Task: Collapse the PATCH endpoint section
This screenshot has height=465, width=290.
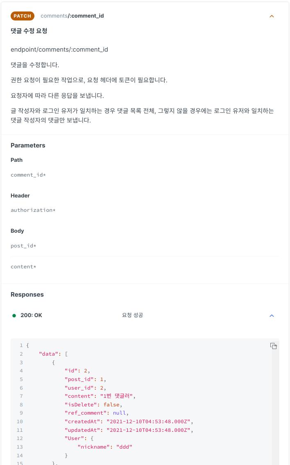Action: tap(272, 16)
